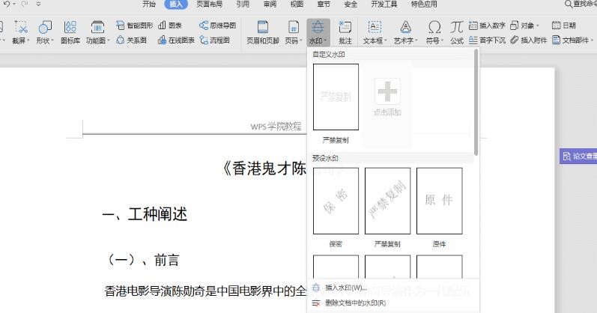This screenshot has height=313, width=597.
Task: Switch to the 页面布局 tab
Action: 209,4
